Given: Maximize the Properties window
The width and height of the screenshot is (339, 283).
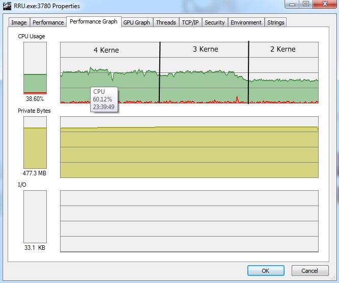Looking at the screenshot, I should (306, 4).
